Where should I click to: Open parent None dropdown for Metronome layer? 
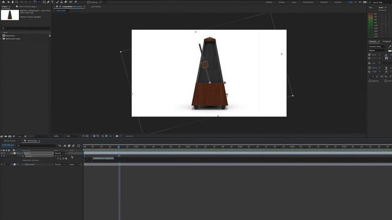(74, 164)
